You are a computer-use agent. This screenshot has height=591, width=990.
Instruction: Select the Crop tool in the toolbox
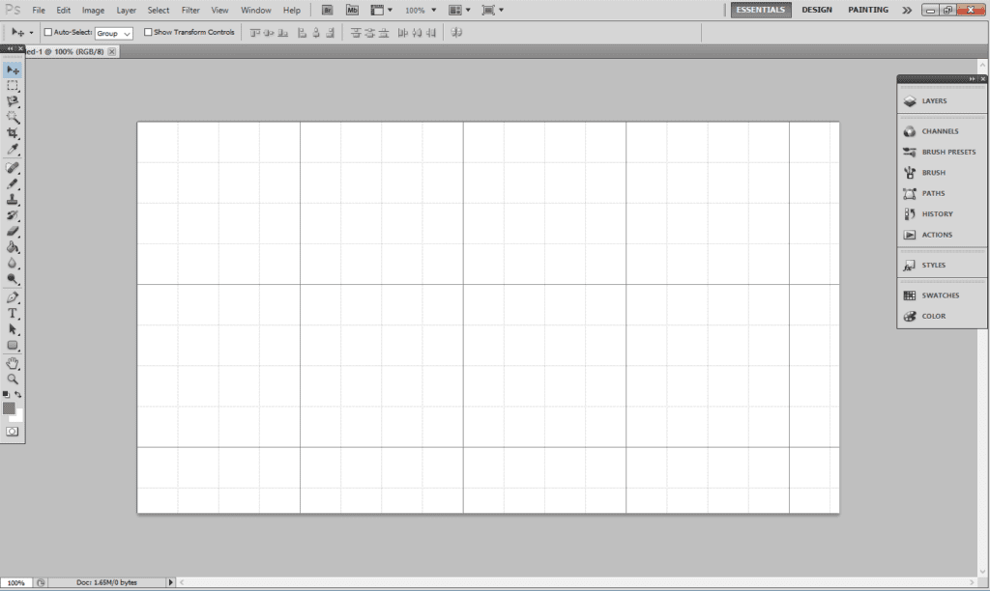13,132
